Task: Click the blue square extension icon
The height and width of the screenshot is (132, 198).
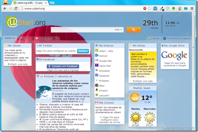Action: tap(155, 8)
